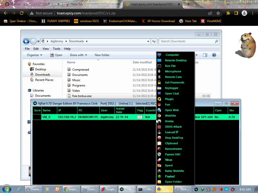Screen dimensions: 258x193
Task: Open the File menu in Explorer
Action: point(27,49)
